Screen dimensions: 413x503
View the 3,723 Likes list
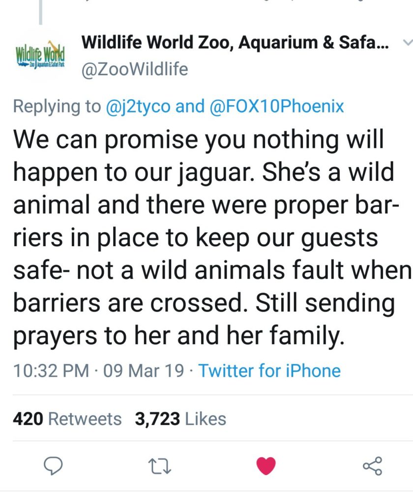(x=180, y=419)
